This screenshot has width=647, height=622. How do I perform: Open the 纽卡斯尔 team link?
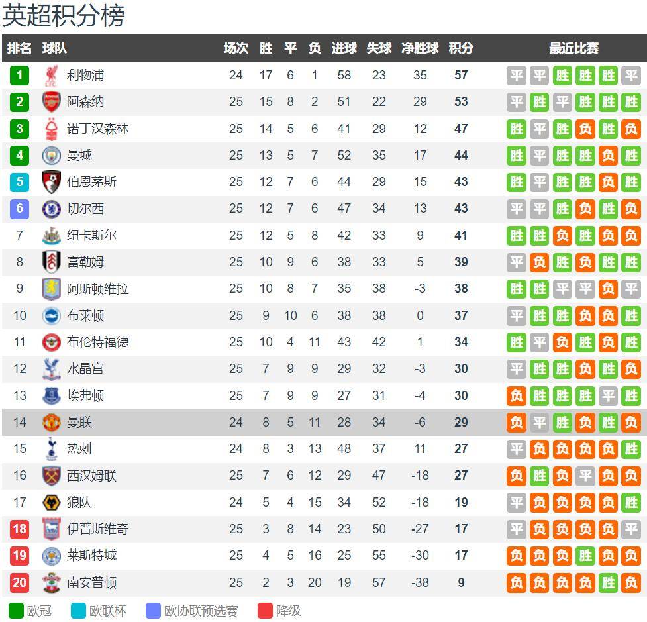coord(91,235)
